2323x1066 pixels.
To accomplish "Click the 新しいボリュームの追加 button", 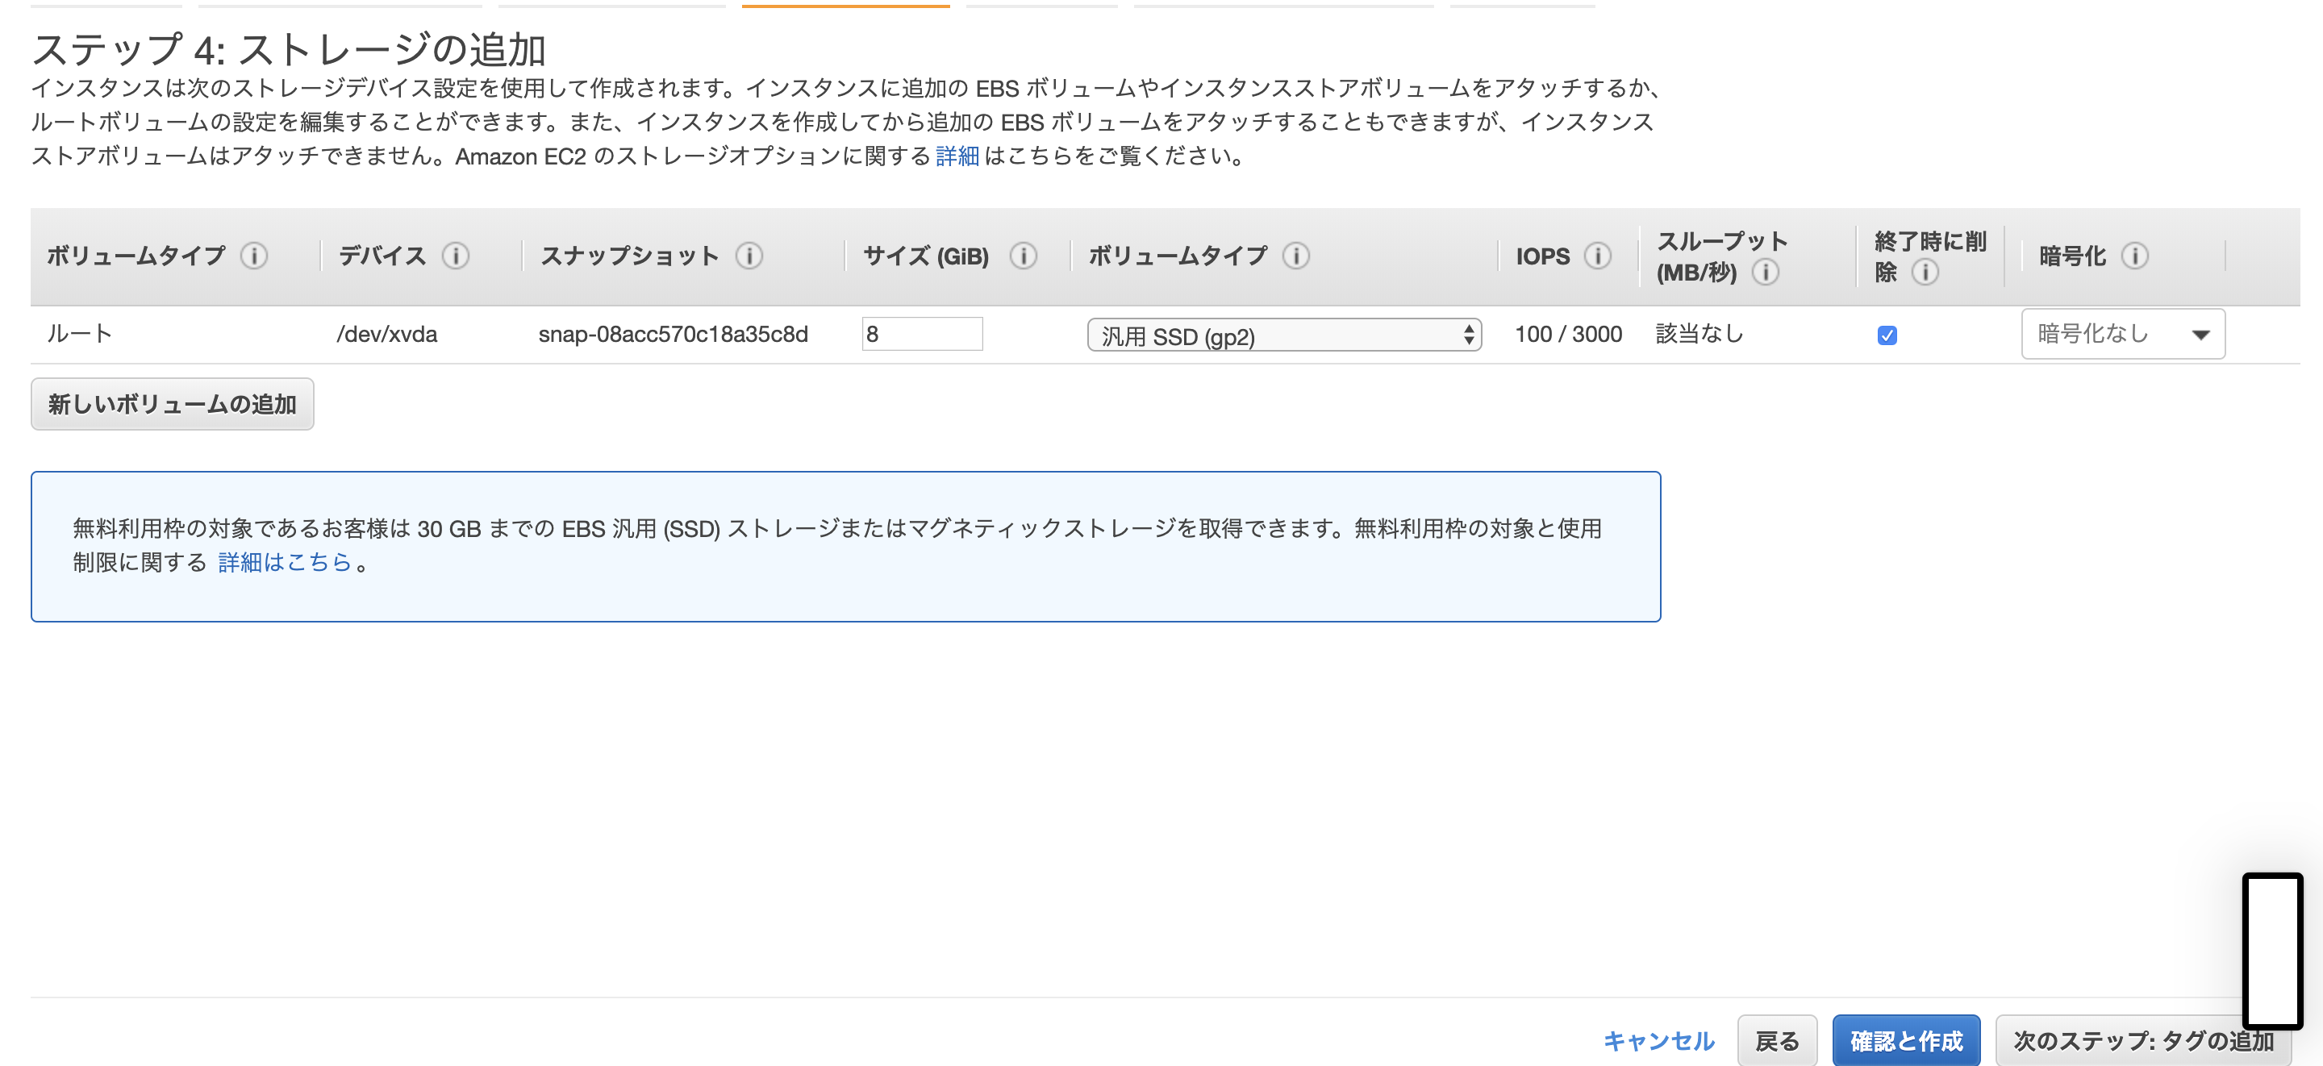I will coord(173,404).
